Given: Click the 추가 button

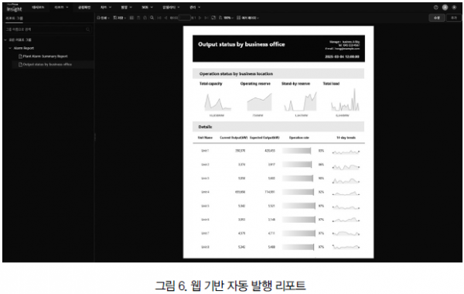Looking at the screenshot, I should (x=454, y=18).
